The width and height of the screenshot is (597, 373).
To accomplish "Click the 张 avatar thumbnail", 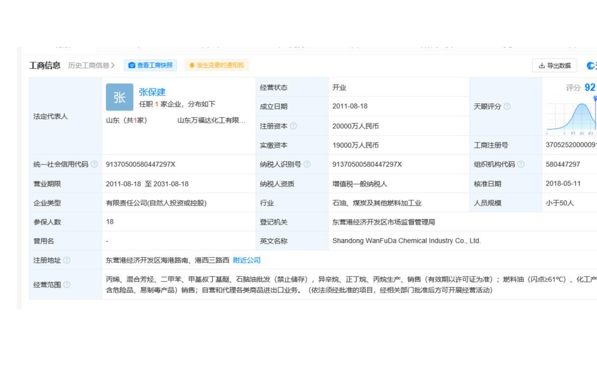I will click(x=119, y=97).
